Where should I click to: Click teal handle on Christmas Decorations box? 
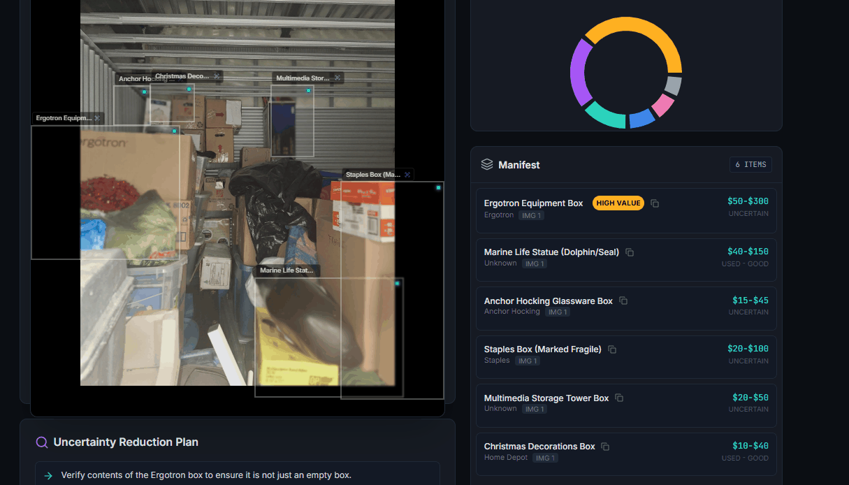pos(189,89)
